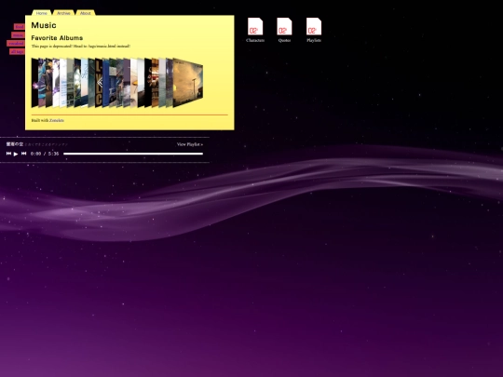The height and width of the screenshot is (377, 503).
Task: Follow the Zonelets link in the footer
Action: [x=57, y=120]
